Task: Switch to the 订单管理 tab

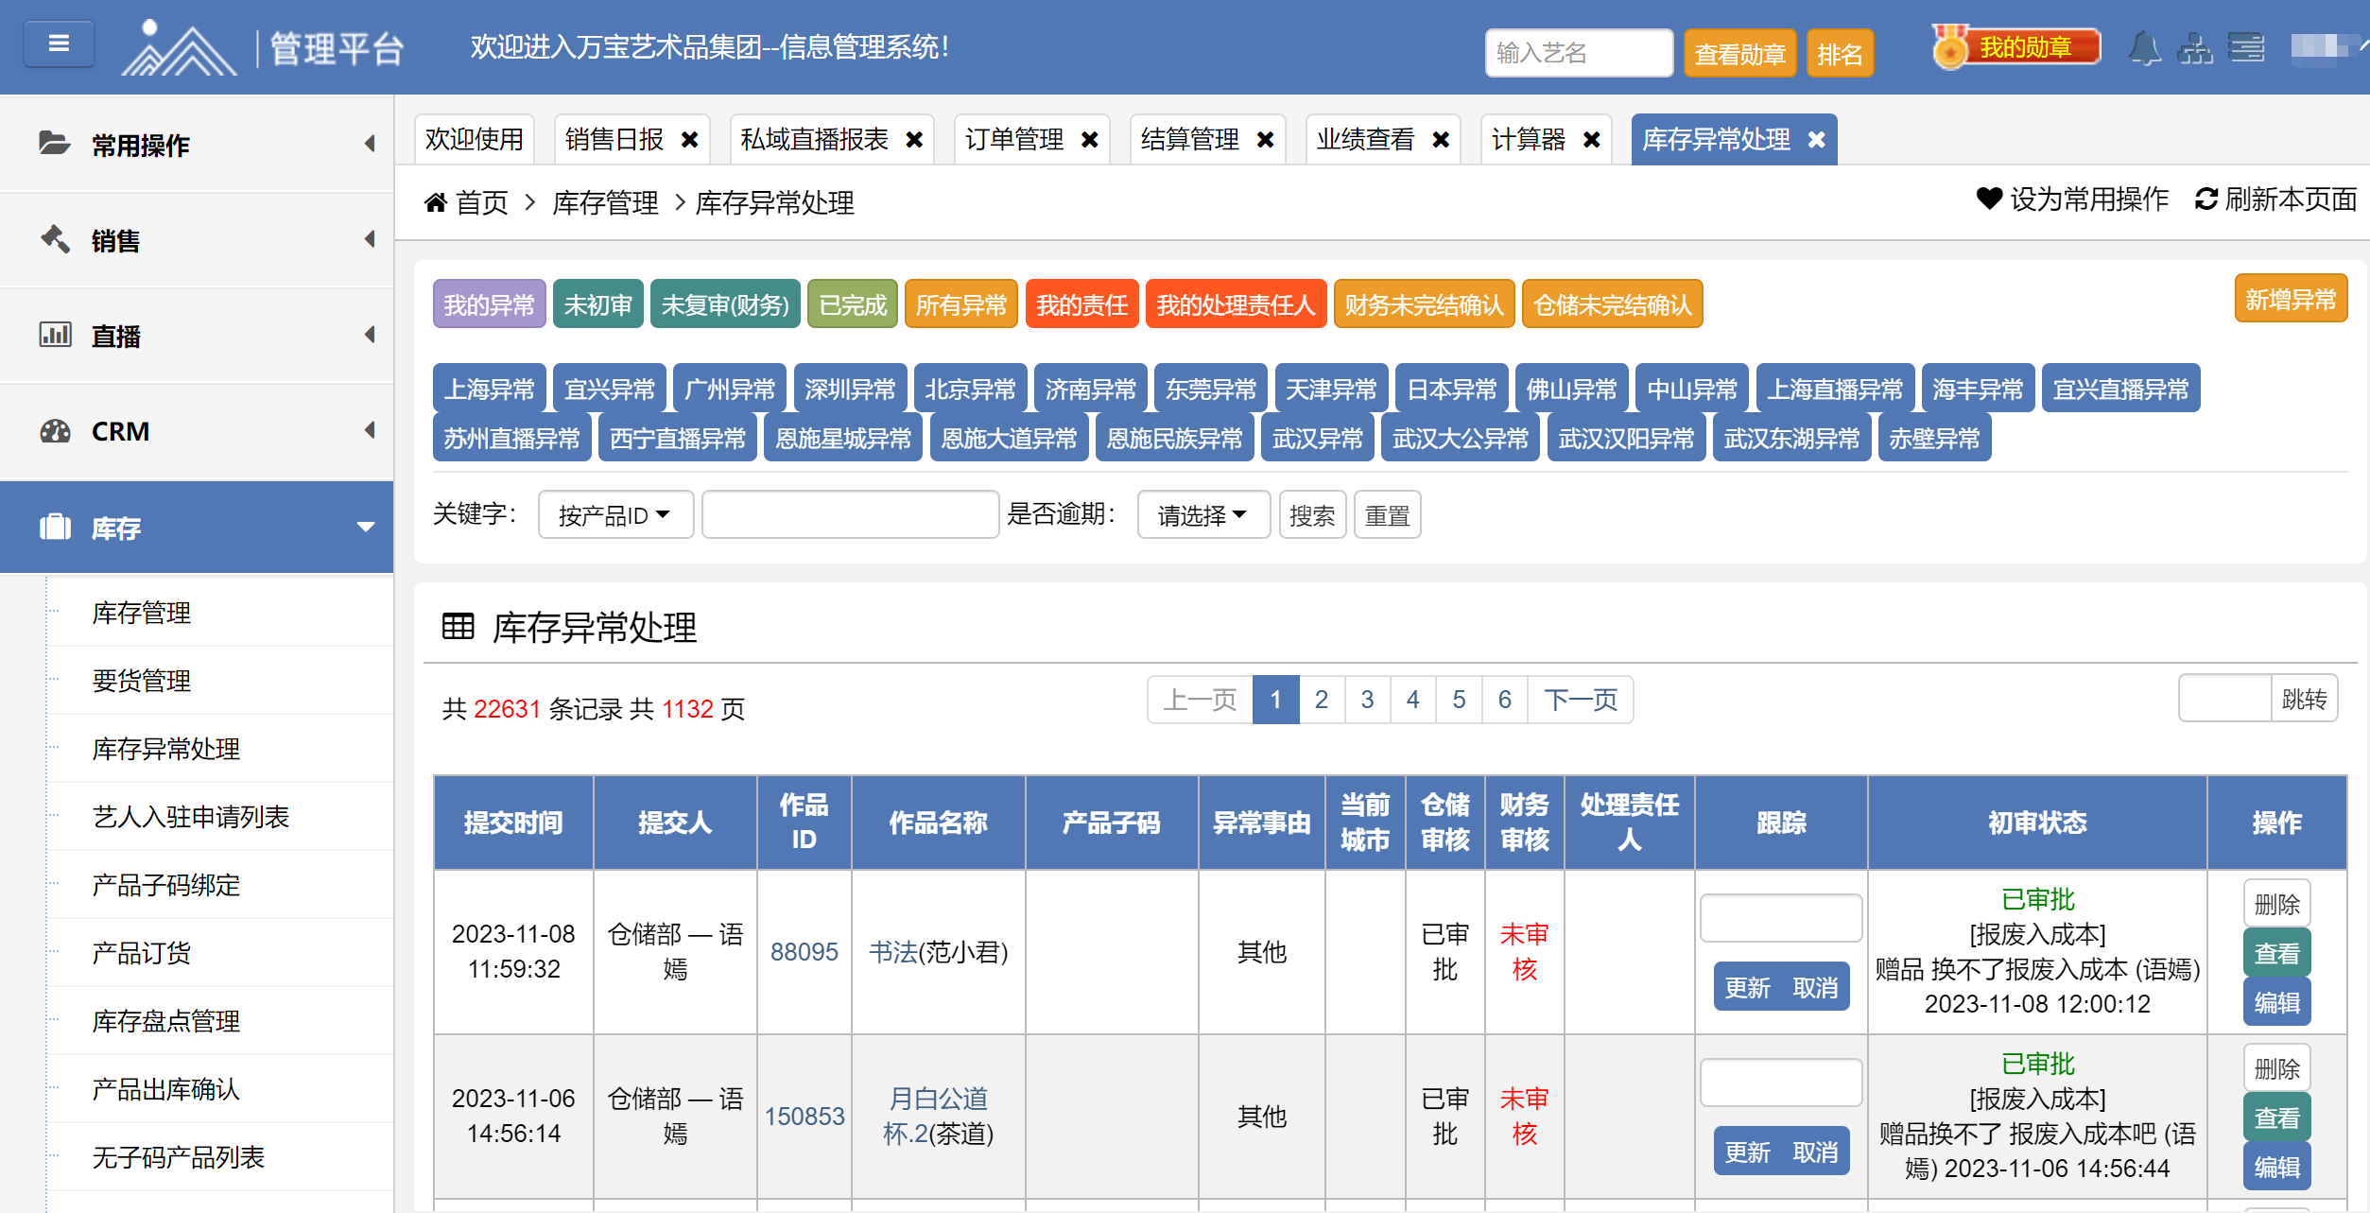Action: (1014, 140)
